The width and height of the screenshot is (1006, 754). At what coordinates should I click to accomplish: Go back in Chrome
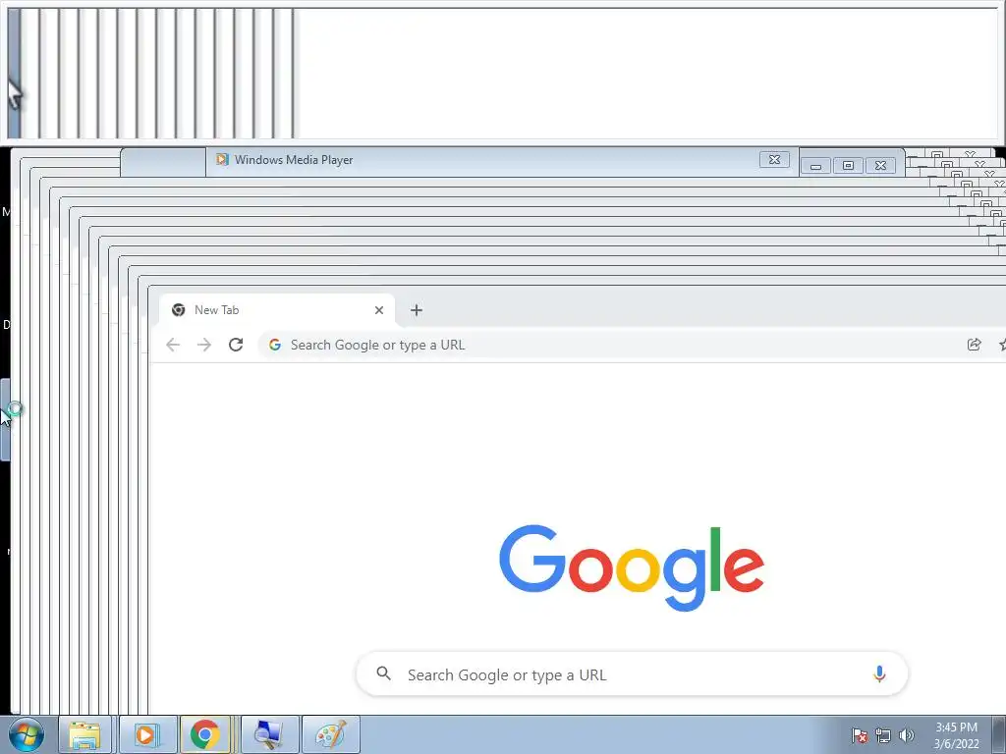point(173,345)
